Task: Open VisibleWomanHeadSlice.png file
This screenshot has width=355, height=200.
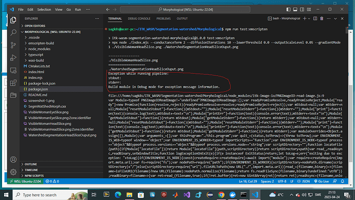Action: pos(61,123)
